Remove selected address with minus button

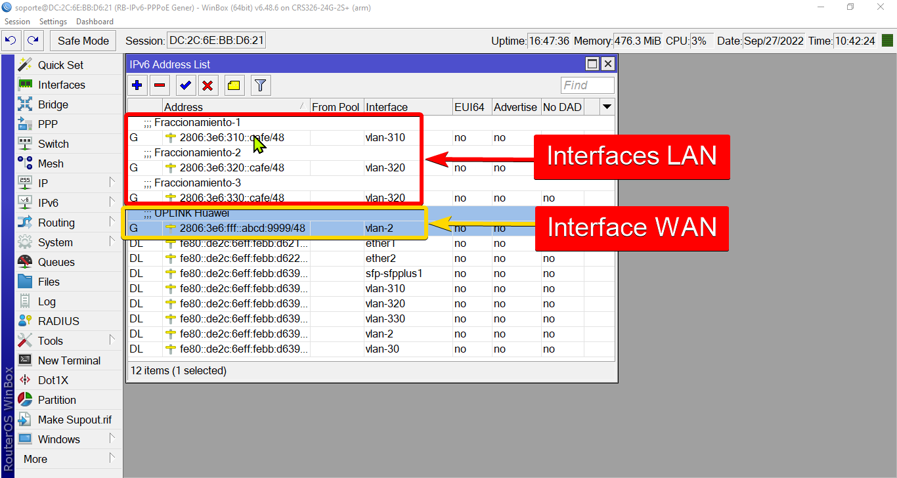160,85
